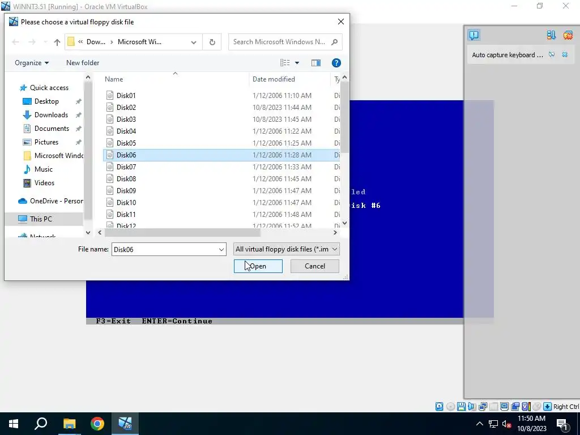Click the keyboard capture arrow icon

[x=547, y=407]
